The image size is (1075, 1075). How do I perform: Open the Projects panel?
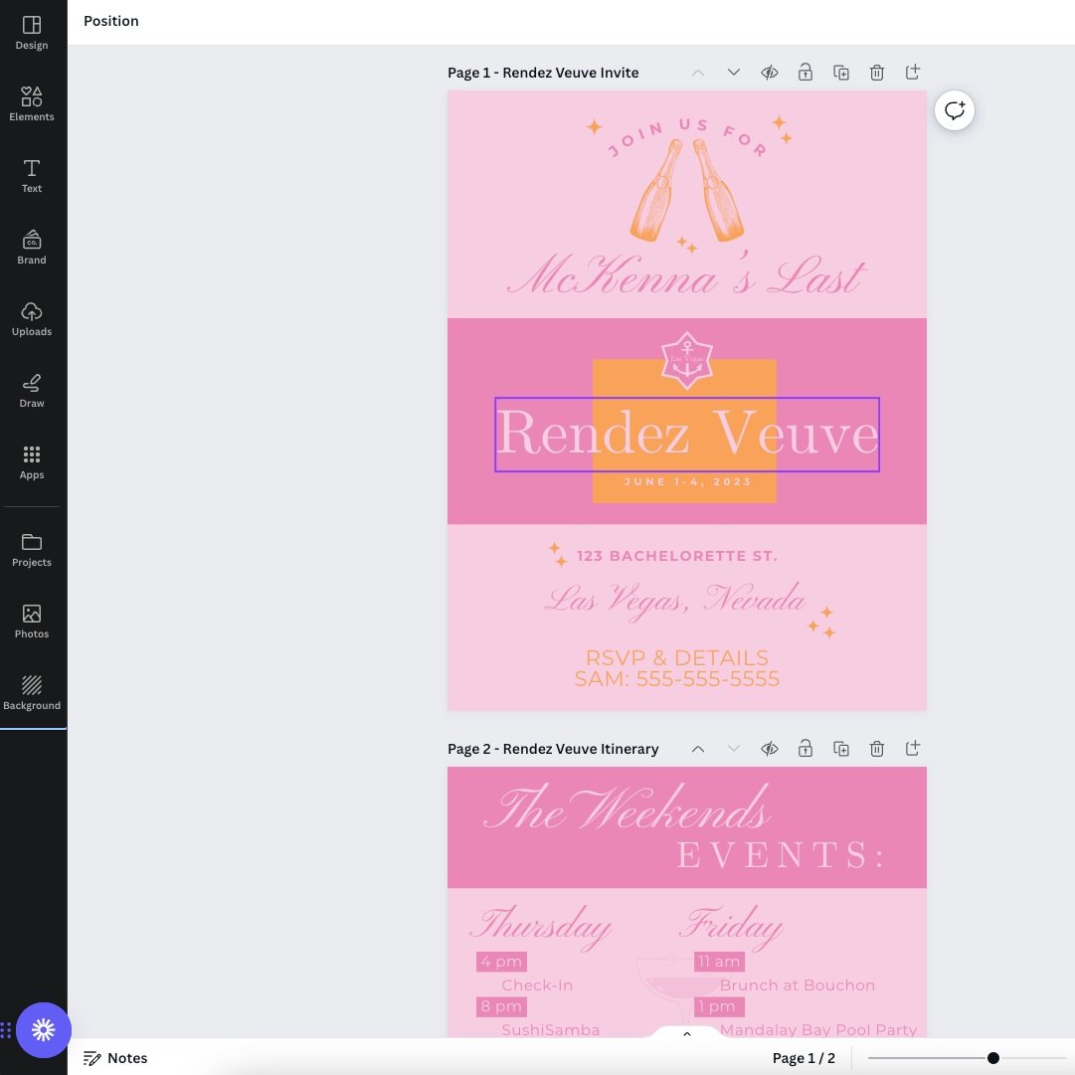32,550
